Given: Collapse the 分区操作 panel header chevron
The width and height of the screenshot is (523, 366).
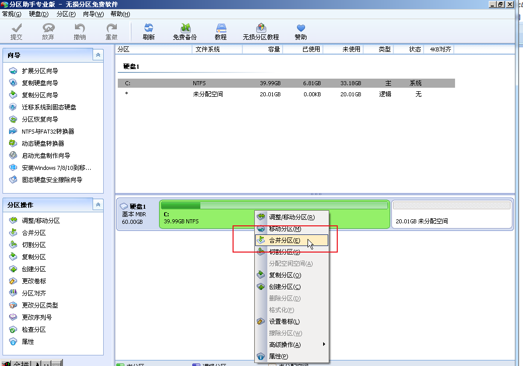Looking at the screenshot, I should (x=98, y=205).
